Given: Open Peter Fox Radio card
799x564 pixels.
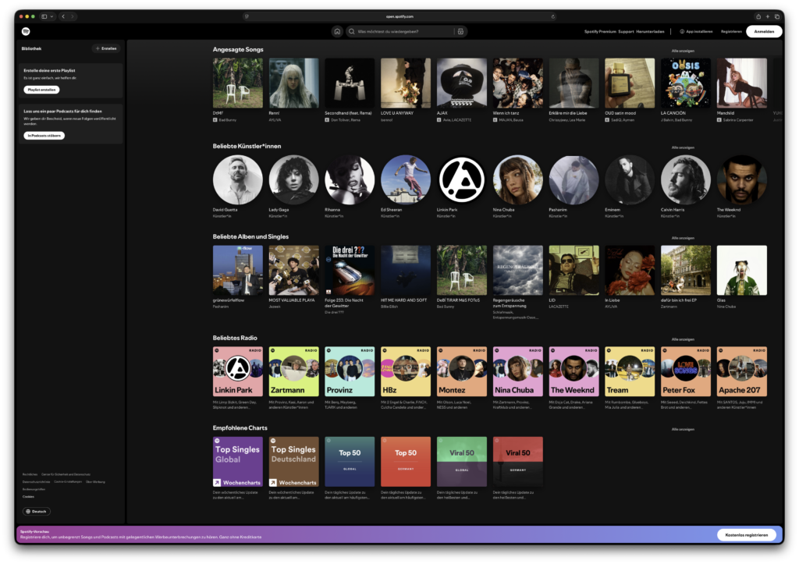Looking at the screenshot, I should pos(686,371).
